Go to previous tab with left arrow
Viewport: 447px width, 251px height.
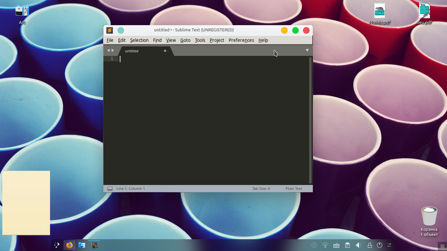(x=108, y=50)
